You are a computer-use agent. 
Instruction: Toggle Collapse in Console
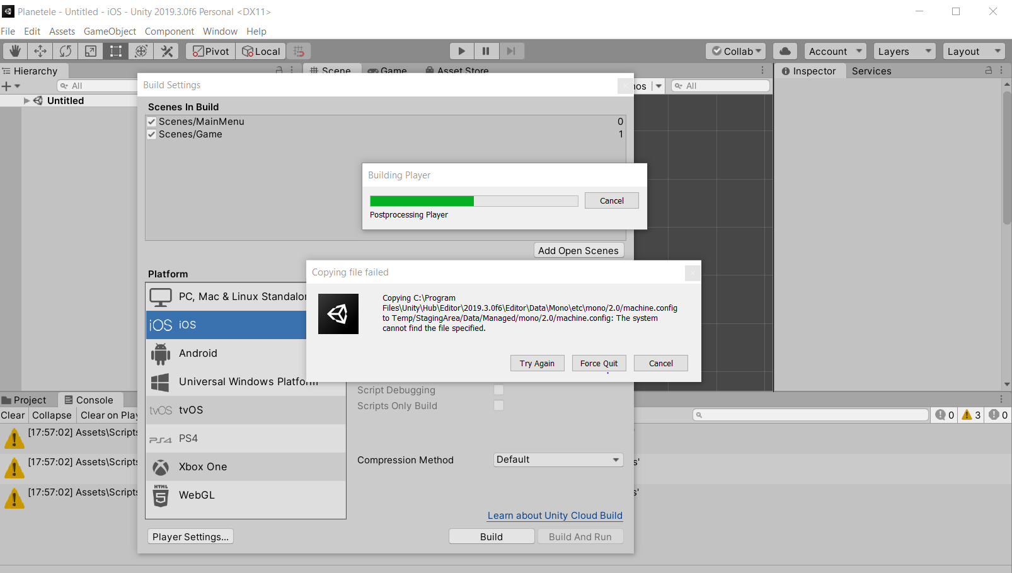click(52, 415)
